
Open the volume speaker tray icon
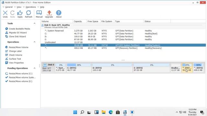tap(185, 112)
